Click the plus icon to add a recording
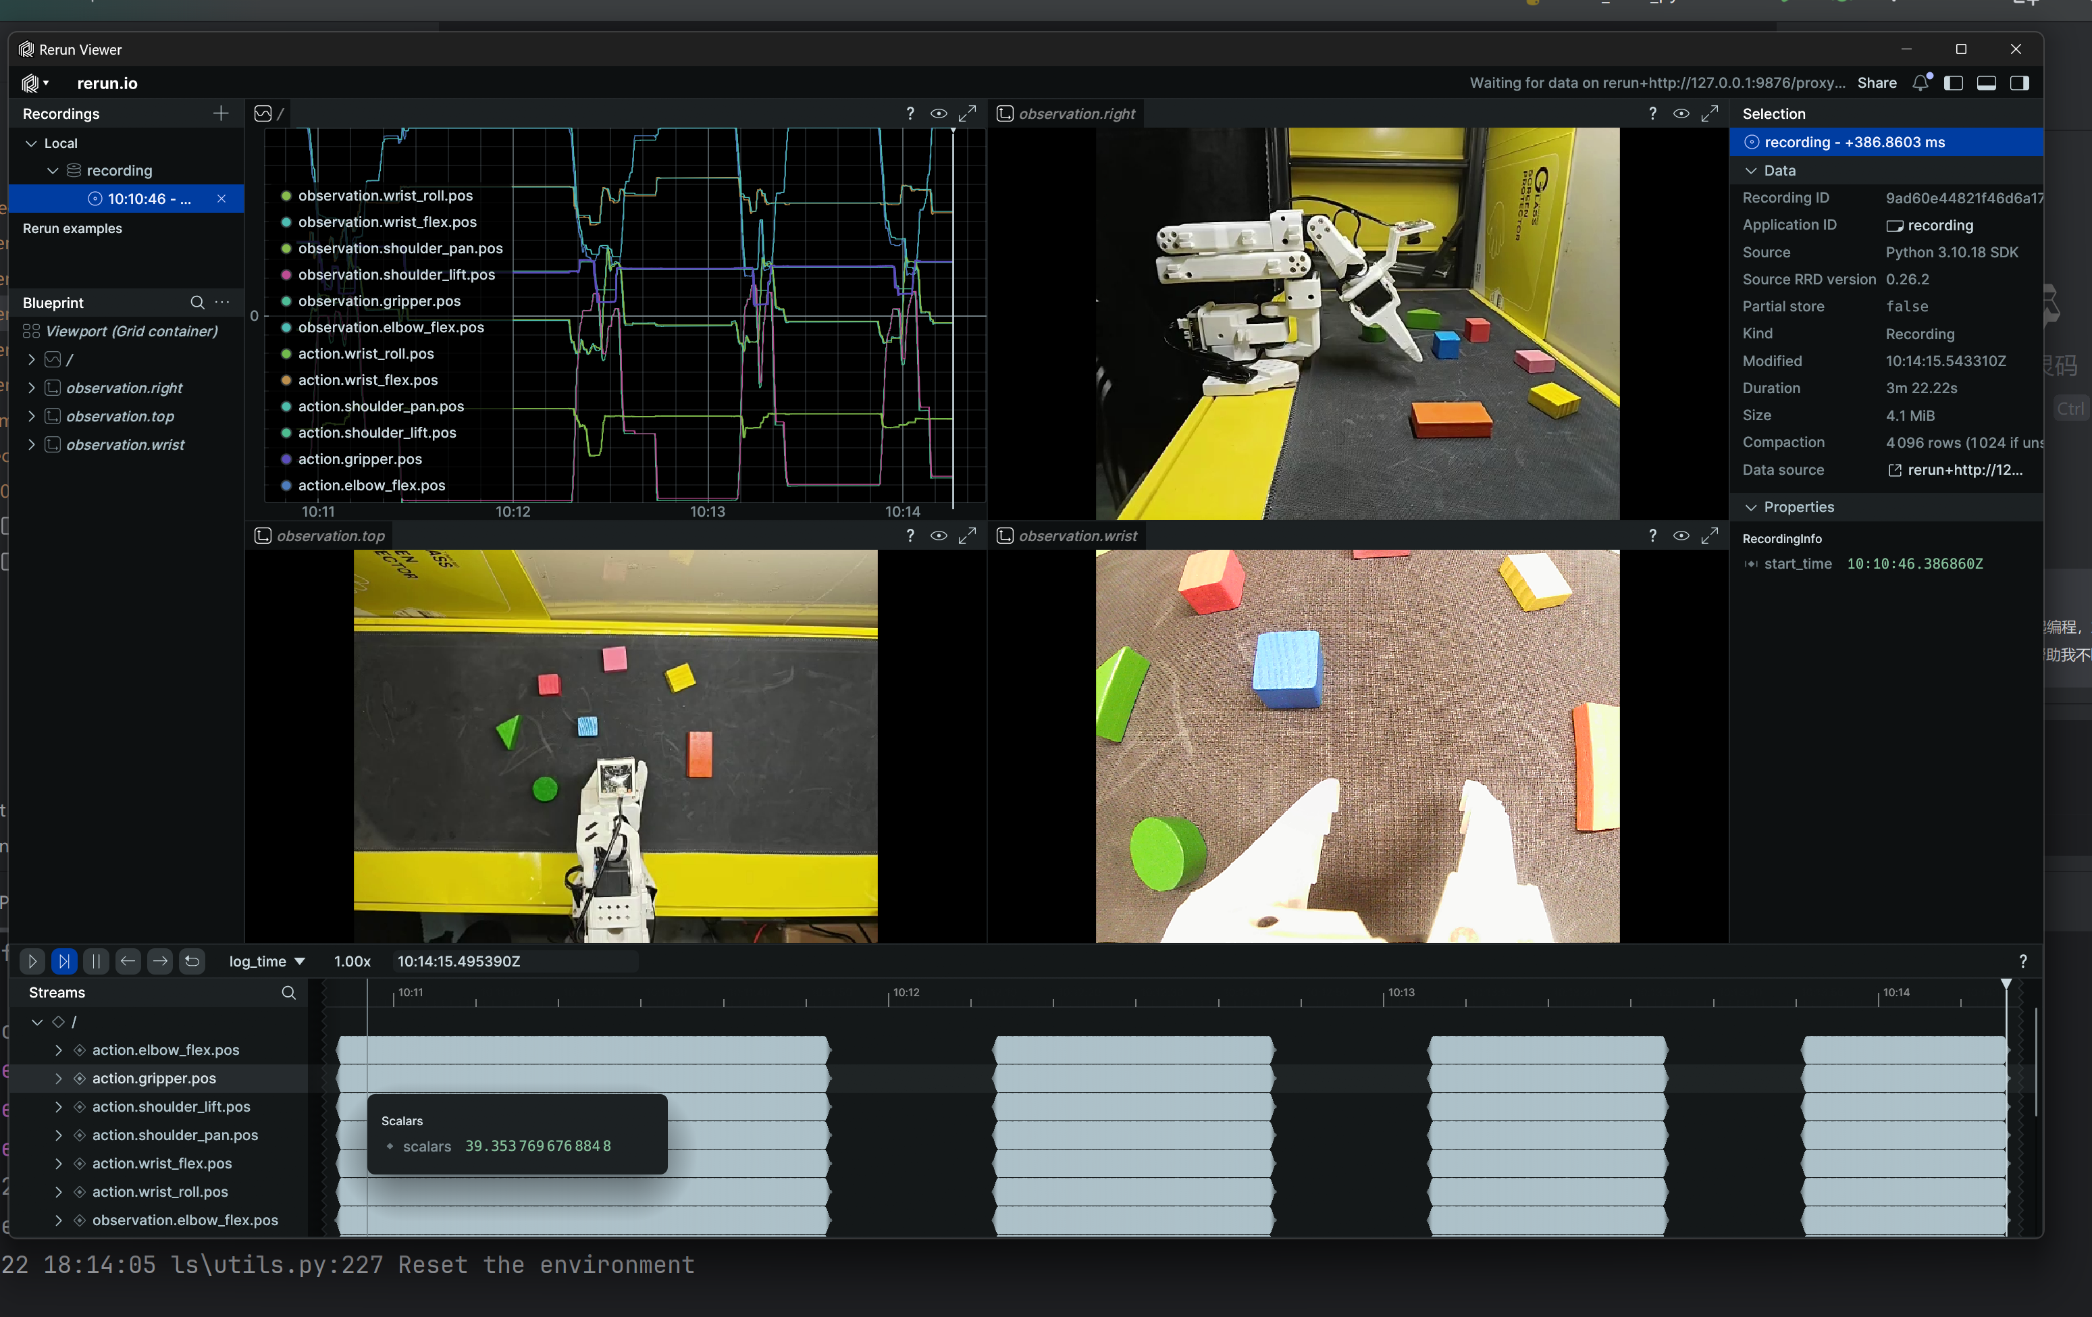The height and width of the screenshot is (1317, 2092). point(221,114)
